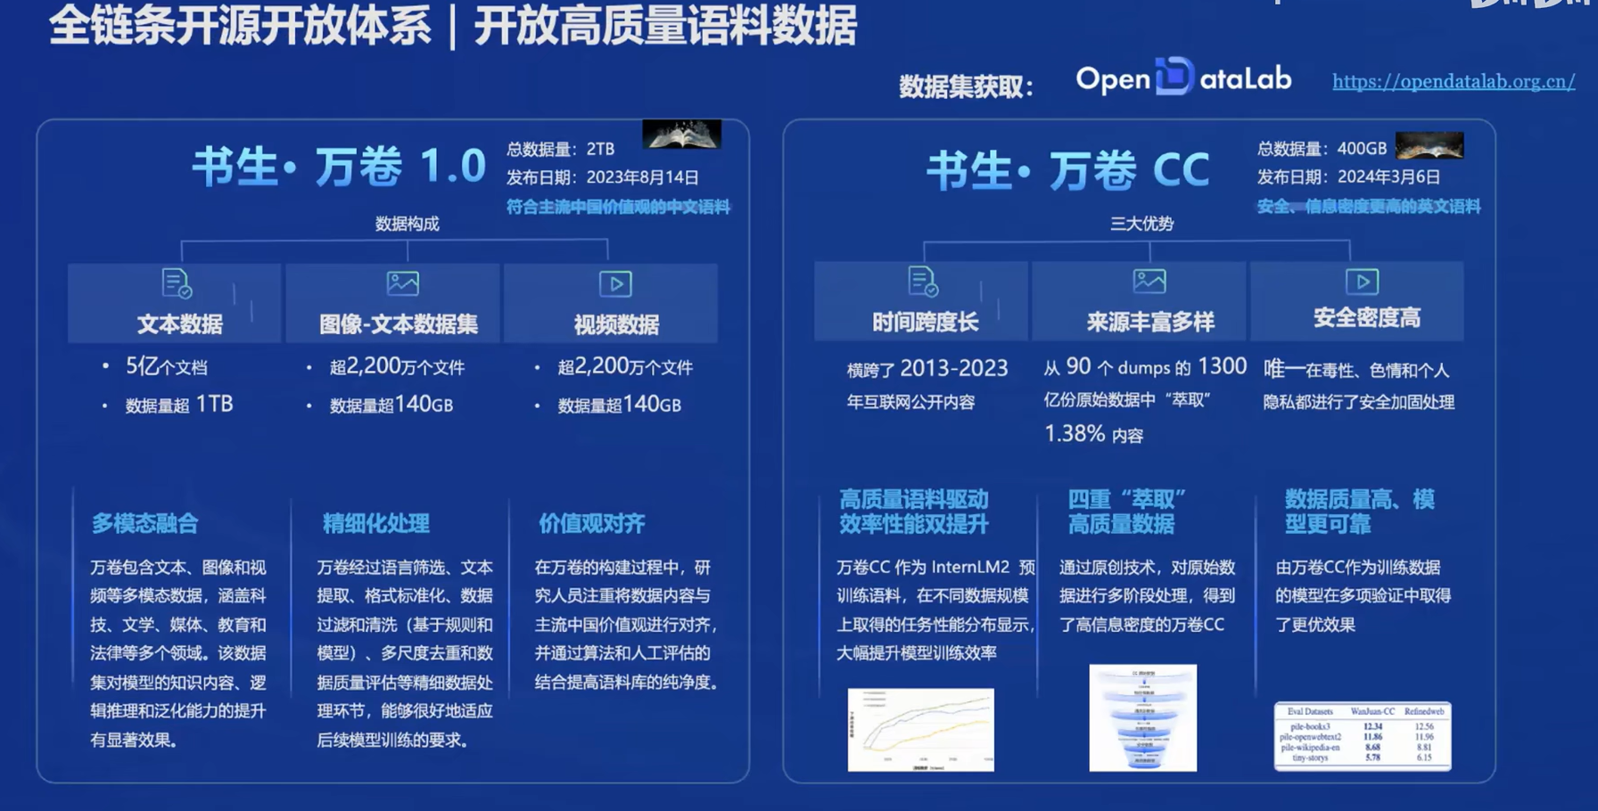Click the document icon above 时间跨度长
Viewport: 1598px width, 811px height.
[x=923, y=281]
